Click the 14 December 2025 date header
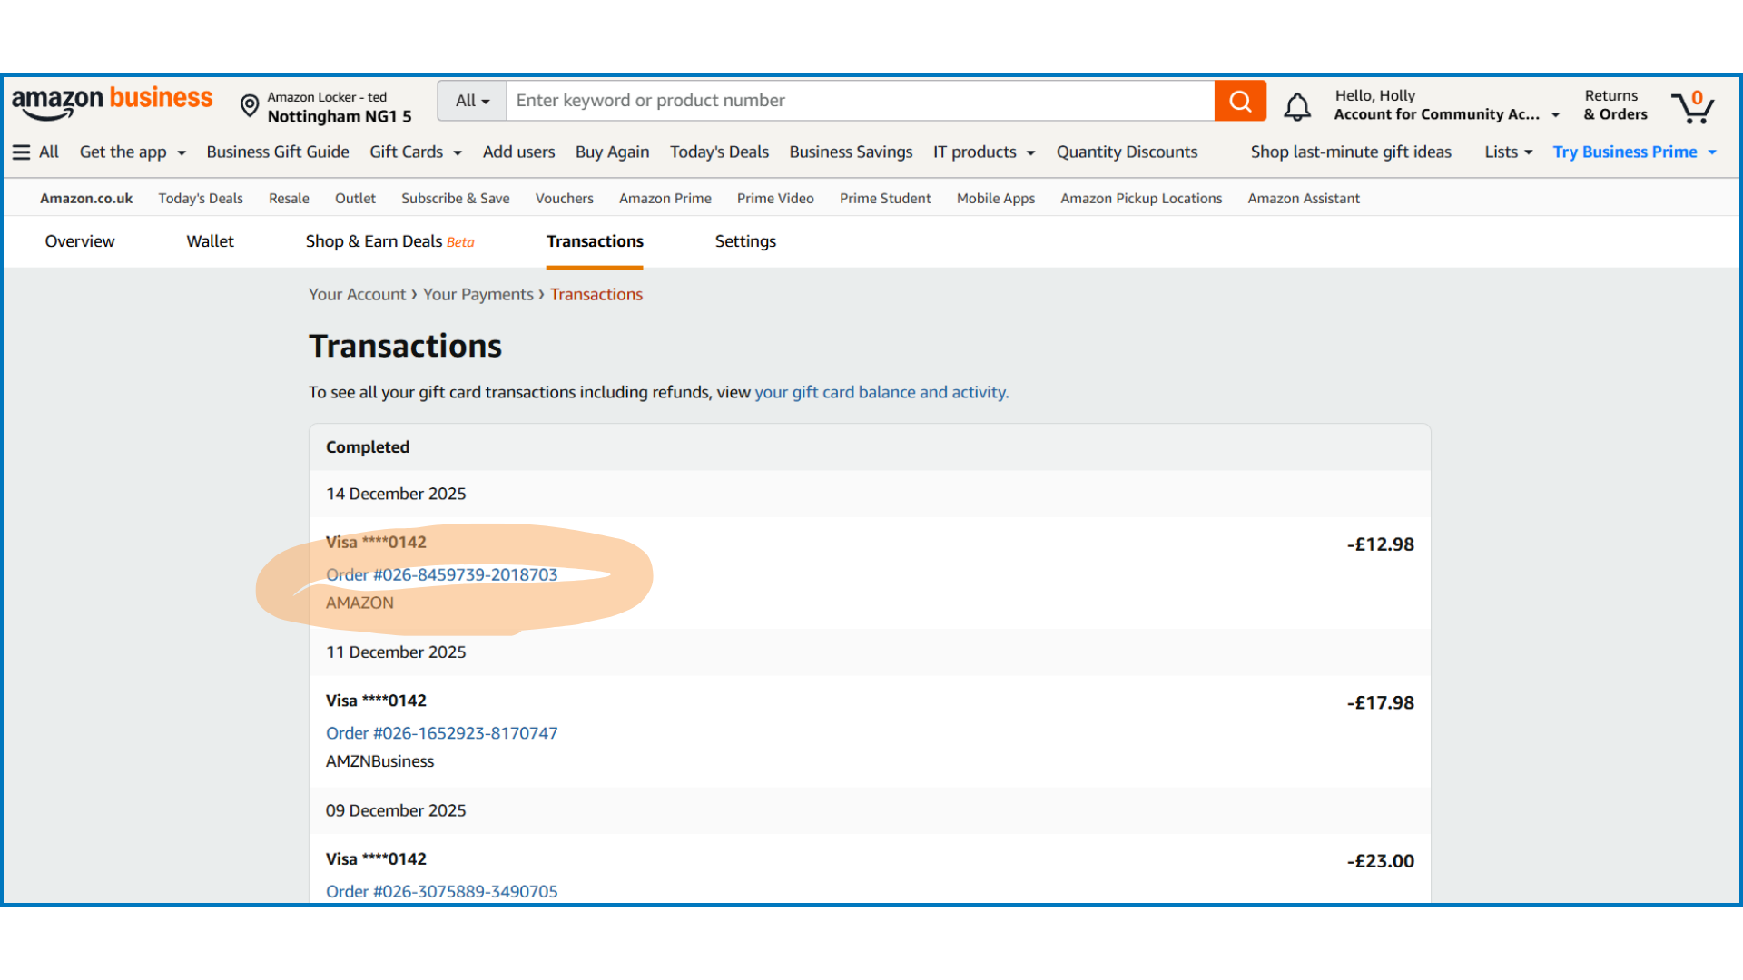The image size is (1743, 980). tap(396, 494)
